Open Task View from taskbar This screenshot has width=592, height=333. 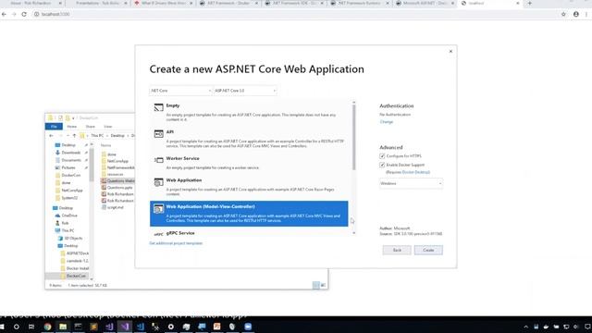point(31,327)
